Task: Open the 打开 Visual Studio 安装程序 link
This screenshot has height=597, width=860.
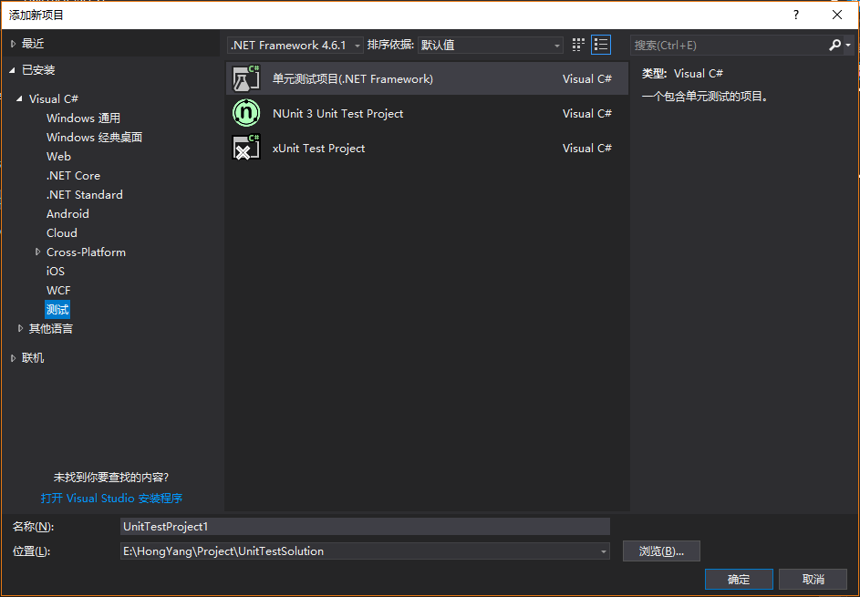Action: pos(112,499)
